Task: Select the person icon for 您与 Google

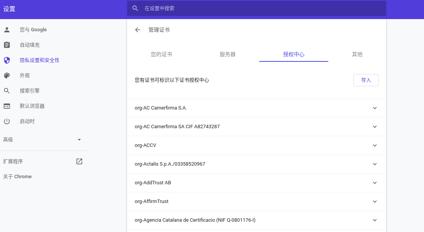Action: tap(7, 30)
